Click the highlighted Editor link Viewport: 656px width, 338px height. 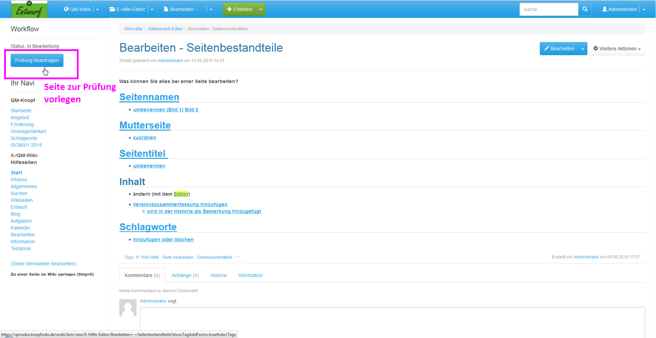pos(181,194)
